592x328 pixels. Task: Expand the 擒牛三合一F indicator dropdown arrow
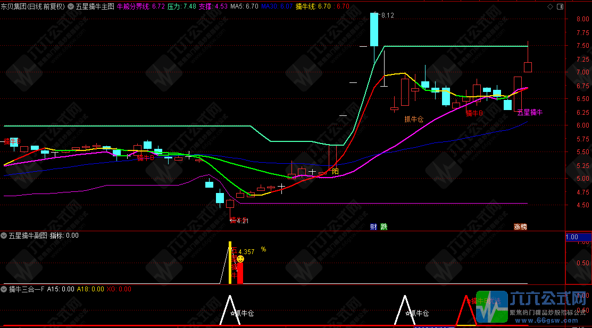[4, 289]
